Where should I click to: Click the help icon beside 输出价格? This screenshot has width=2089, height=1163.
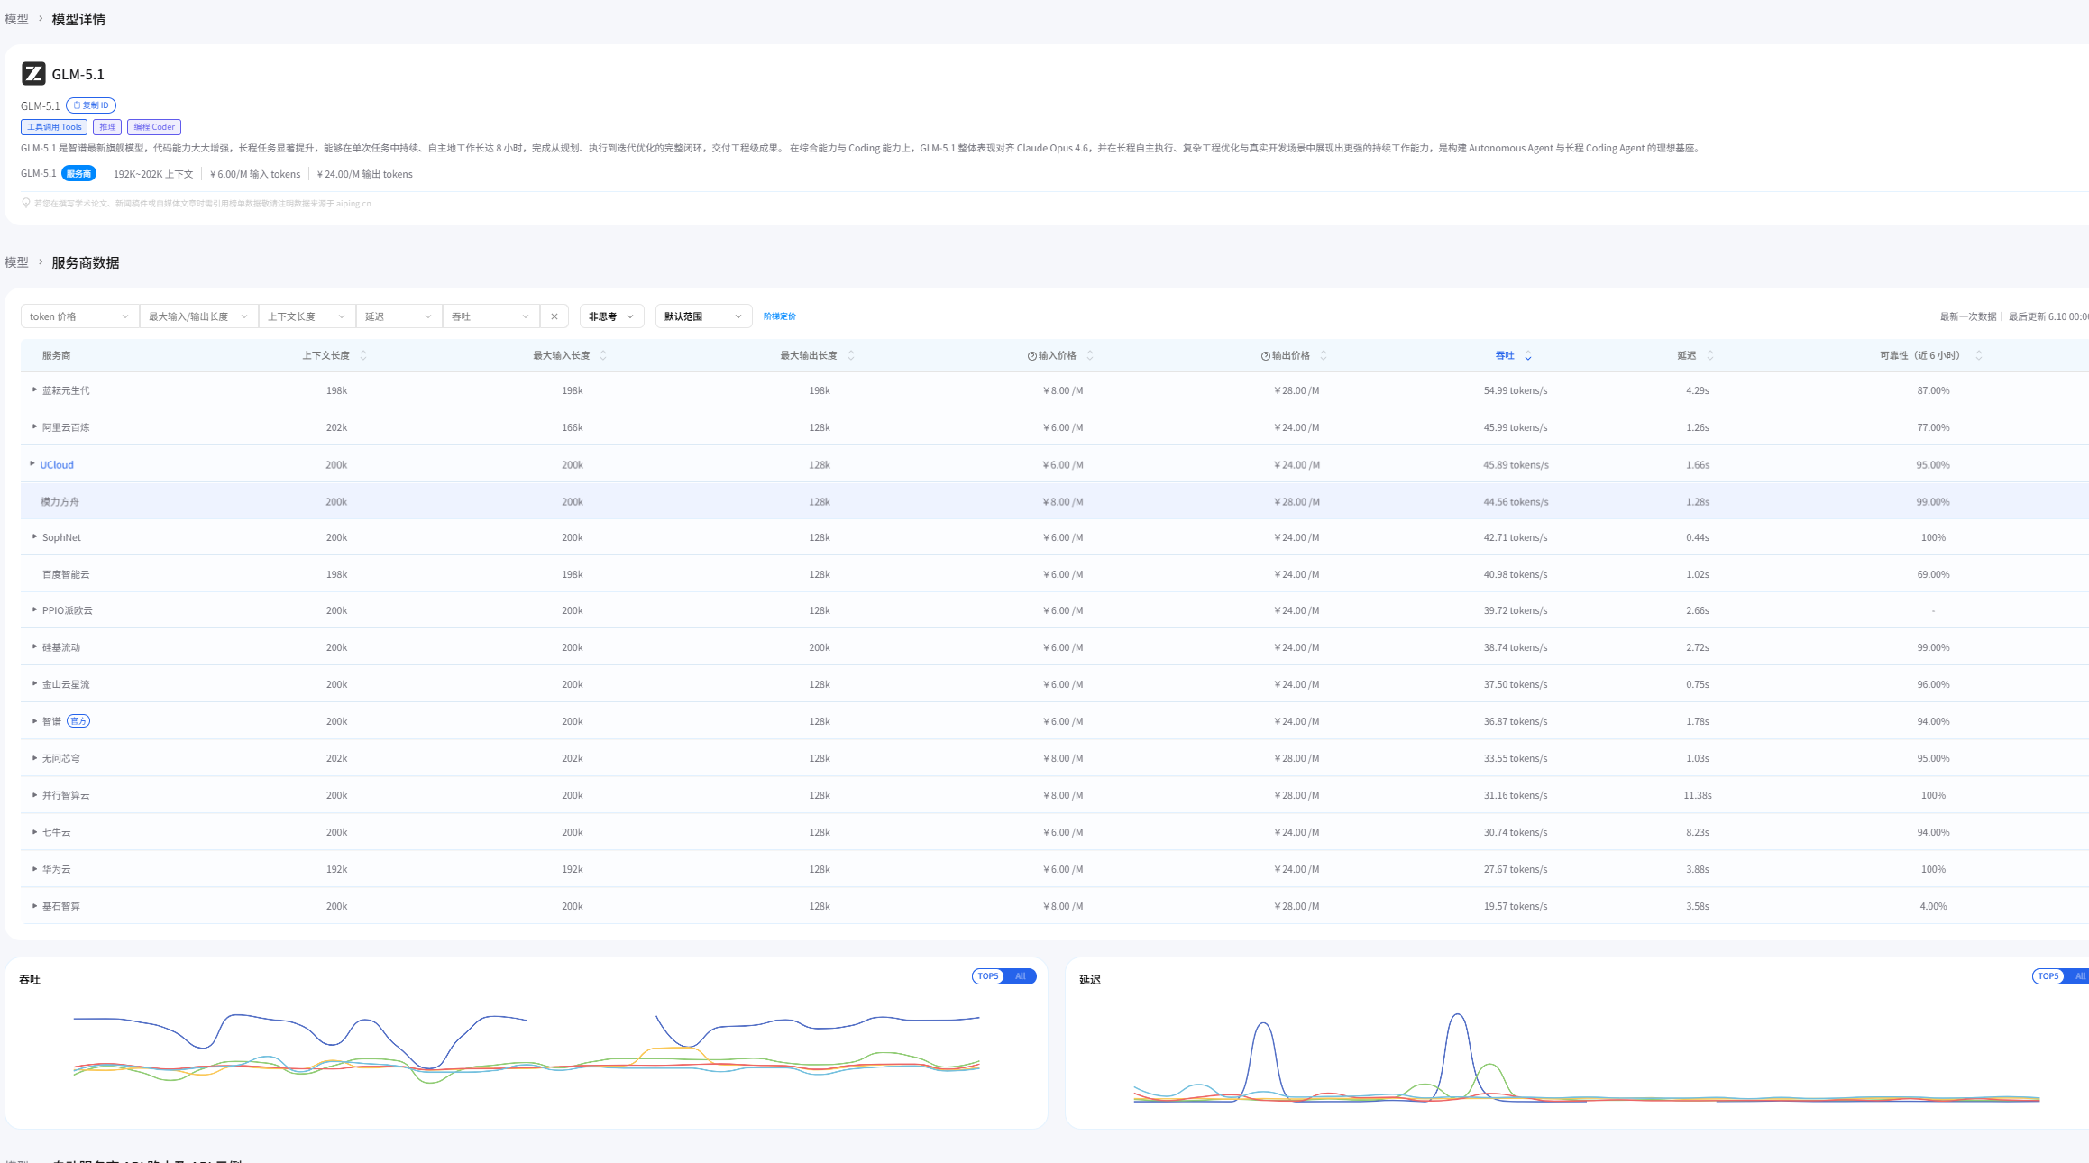[1265, 356]
